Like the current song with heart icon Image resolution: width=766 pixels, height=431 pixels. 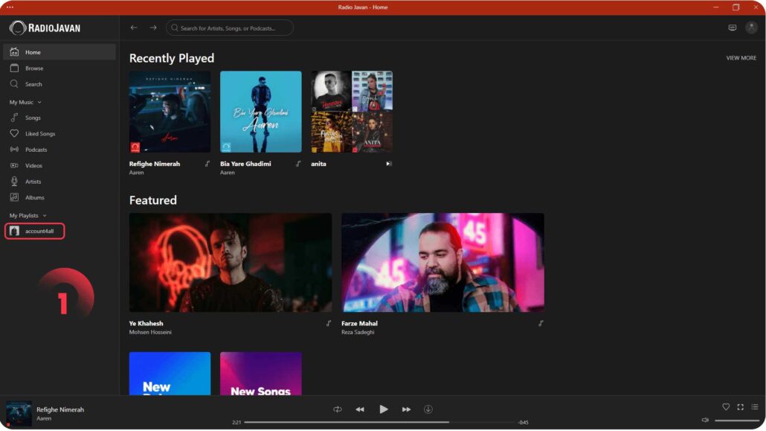pyautogui.click(x=726, y=407)
